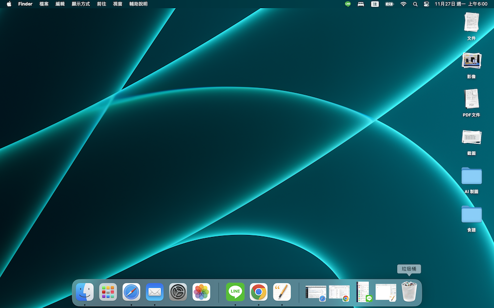Open the 檔案 menu
Image resolution: width=494 pixels, height=308 pixels.
(x=44, y=4)
